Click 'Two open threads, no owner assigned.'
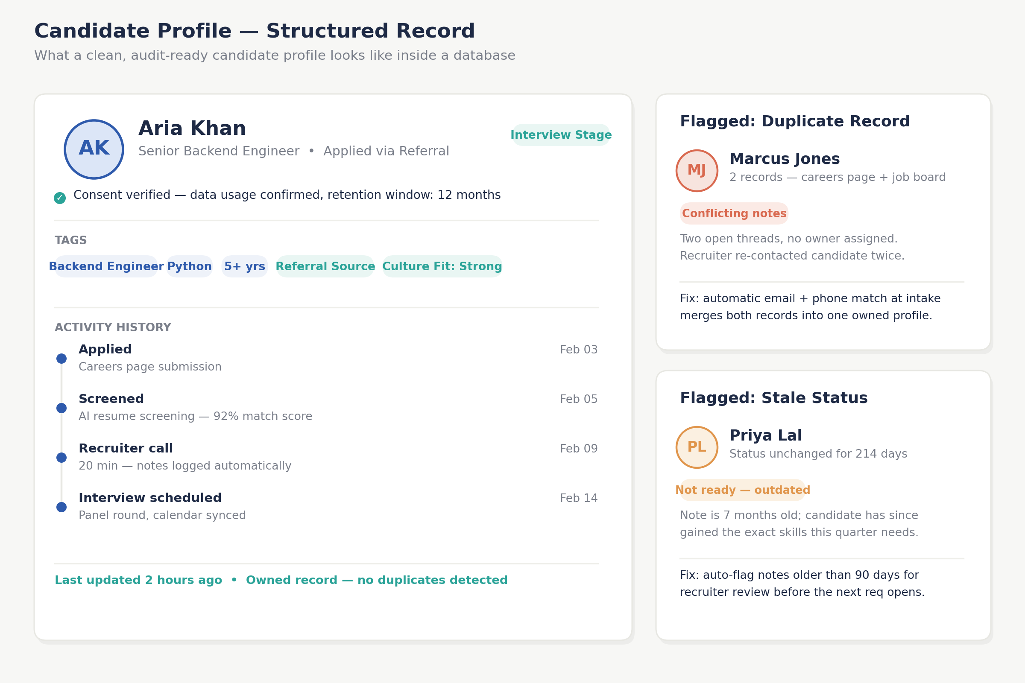Screen dimensions: 1025x683 point(789,239)
